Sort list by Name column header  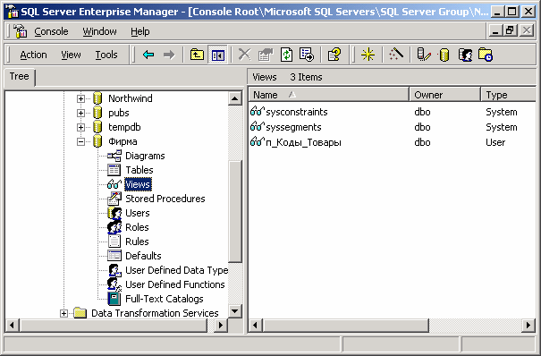coord(329,95)
